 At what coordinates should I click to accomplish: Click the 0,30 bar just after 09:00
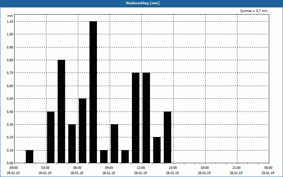point(114,144)
